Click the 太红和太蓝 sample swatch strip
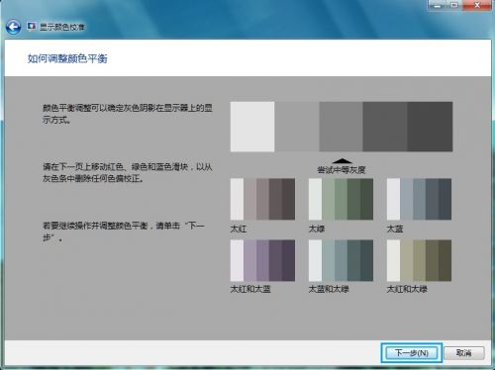Viewport: 495px width, 370px height. click(262, 260)
